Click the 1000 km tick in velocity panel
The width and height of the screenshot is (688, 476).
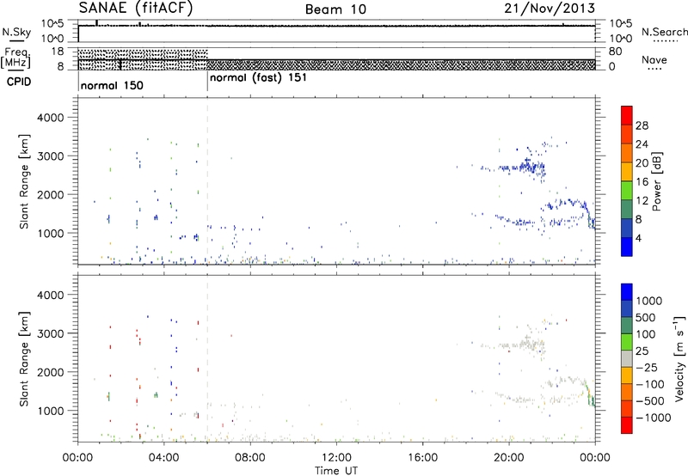pyautogui.click(x=50, y=411)
